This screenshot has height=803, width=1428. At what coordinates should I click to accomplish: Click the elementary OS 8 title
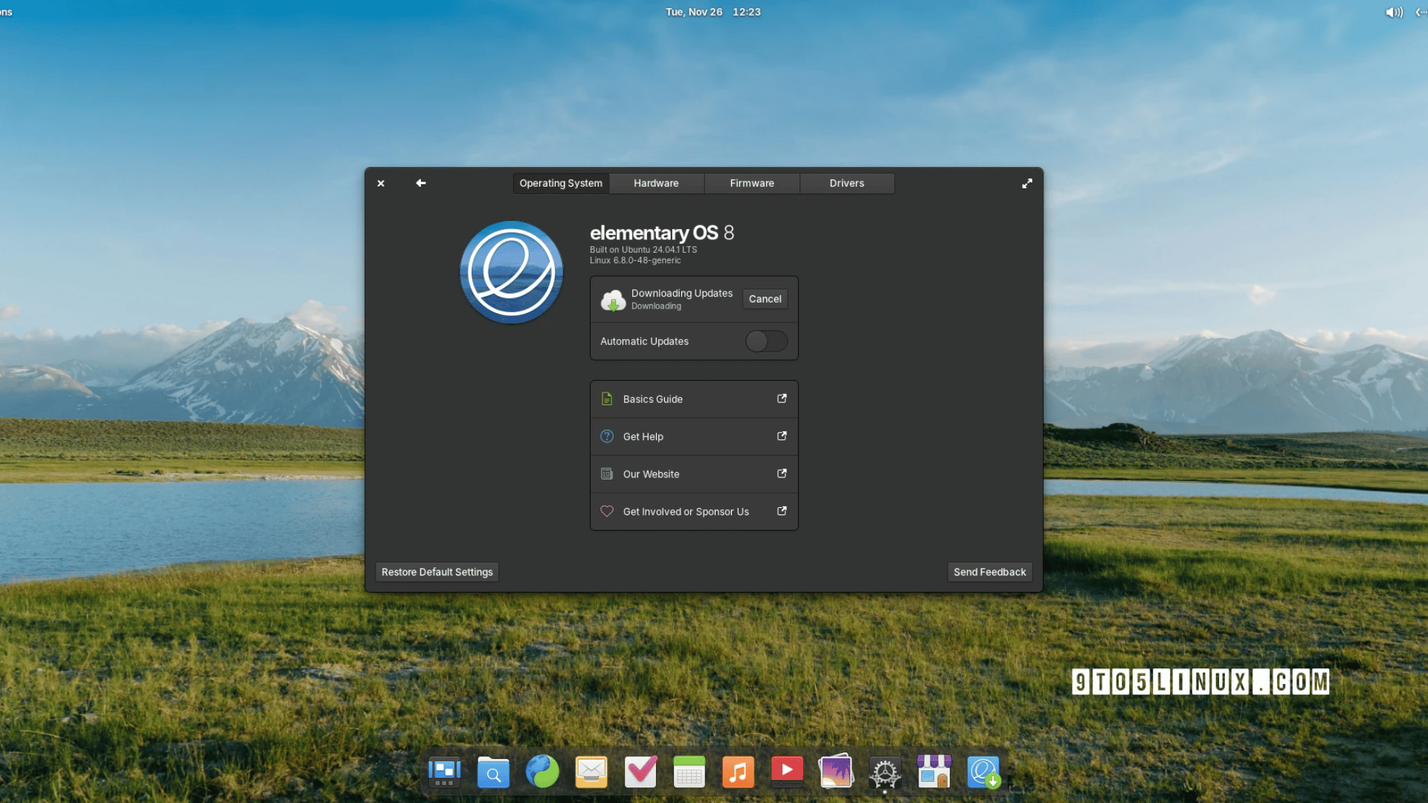coord(662,233)
